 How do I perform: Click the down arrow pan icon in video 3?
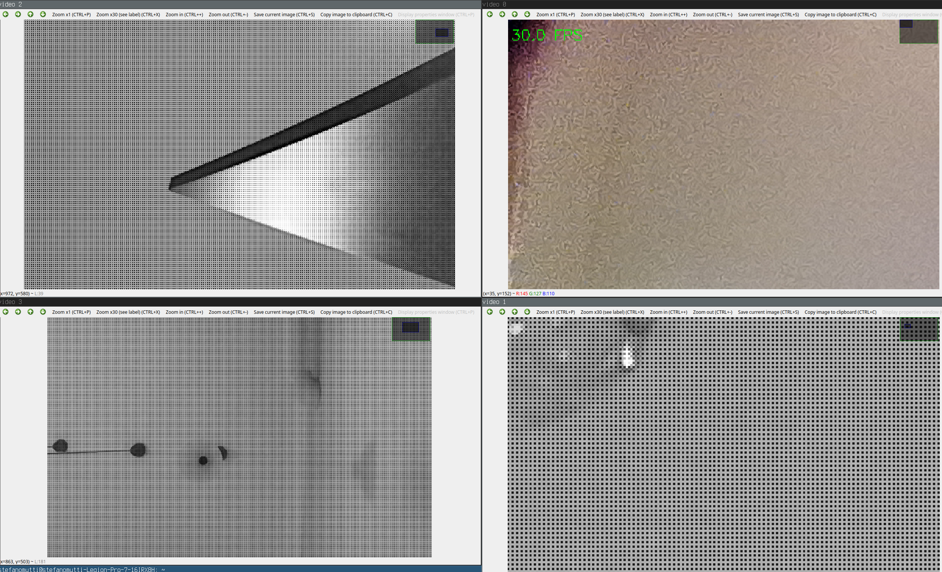point(43,312)
